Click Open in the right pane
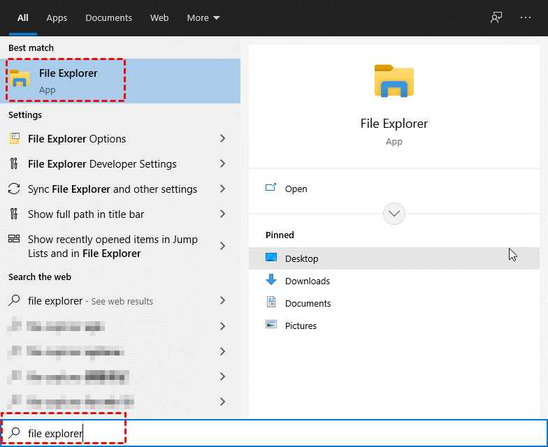This screenshot has width=548, height=447. pos(296,189)
